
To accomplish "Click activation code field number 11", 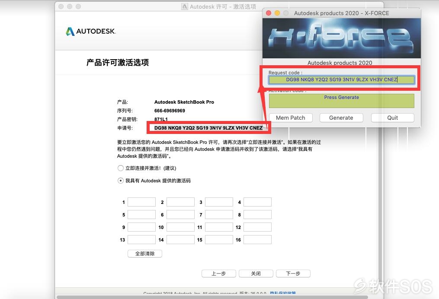I will coord(219,227).
